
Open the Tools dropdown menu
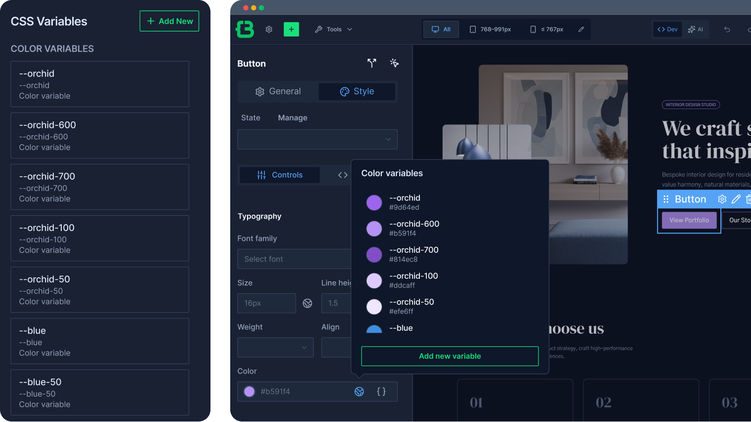pyautogui.click(x=334, y=30)
